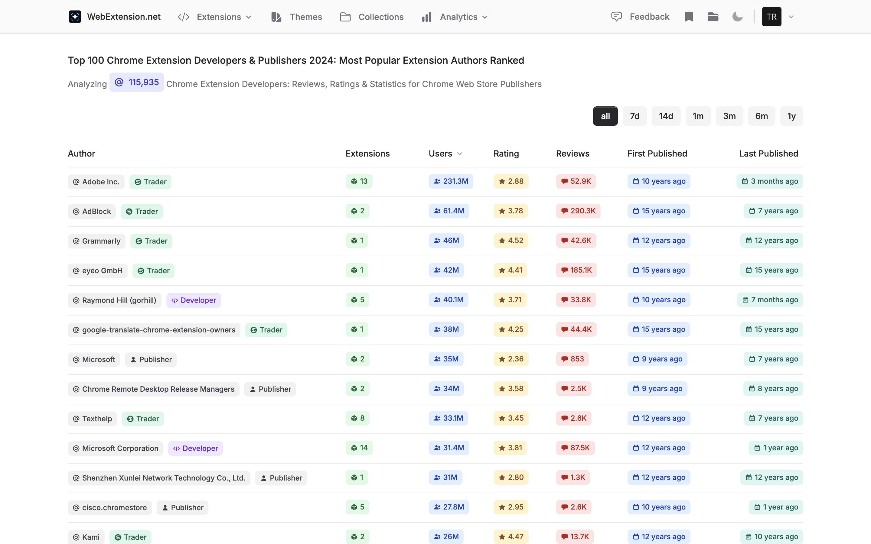
Task: Click the Extensions code brackets icon
Action: click(184, 17)
